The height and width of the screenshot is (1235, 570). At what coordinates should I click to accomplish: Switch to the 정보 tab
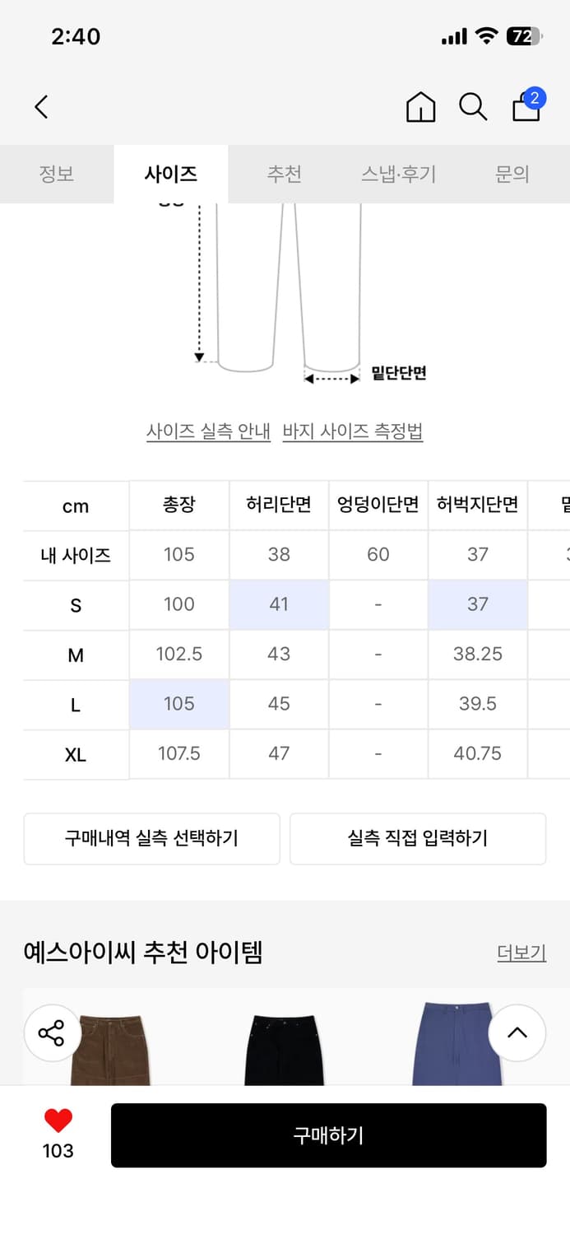tap(57, 175)
